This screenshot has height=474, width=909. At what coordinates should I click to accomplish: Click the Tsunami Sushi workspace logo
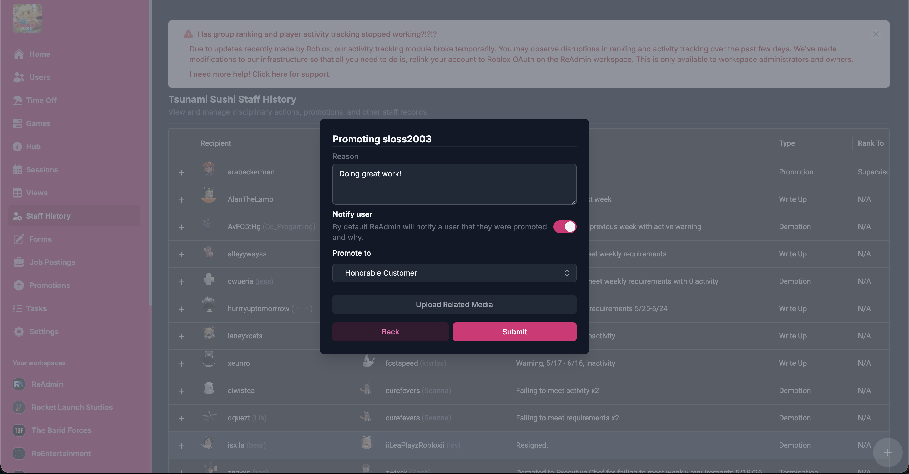pyautogui.click(x=27, y=18)
